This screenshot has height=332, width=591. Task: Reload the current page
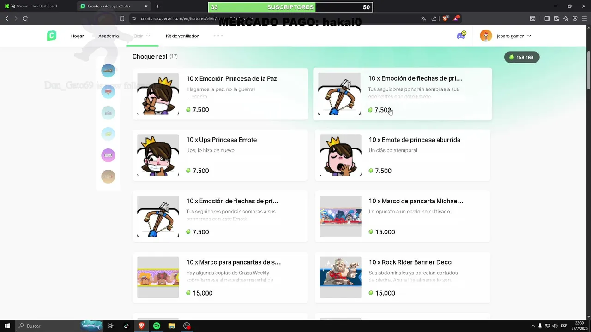(x=25, y=18)
